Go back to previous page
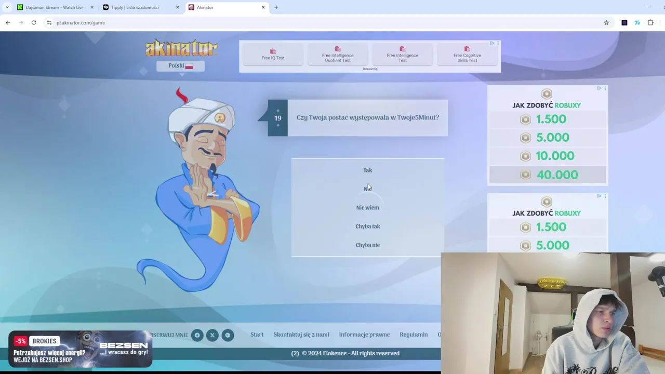Screen dimensions: 665x374 point(8,22)
